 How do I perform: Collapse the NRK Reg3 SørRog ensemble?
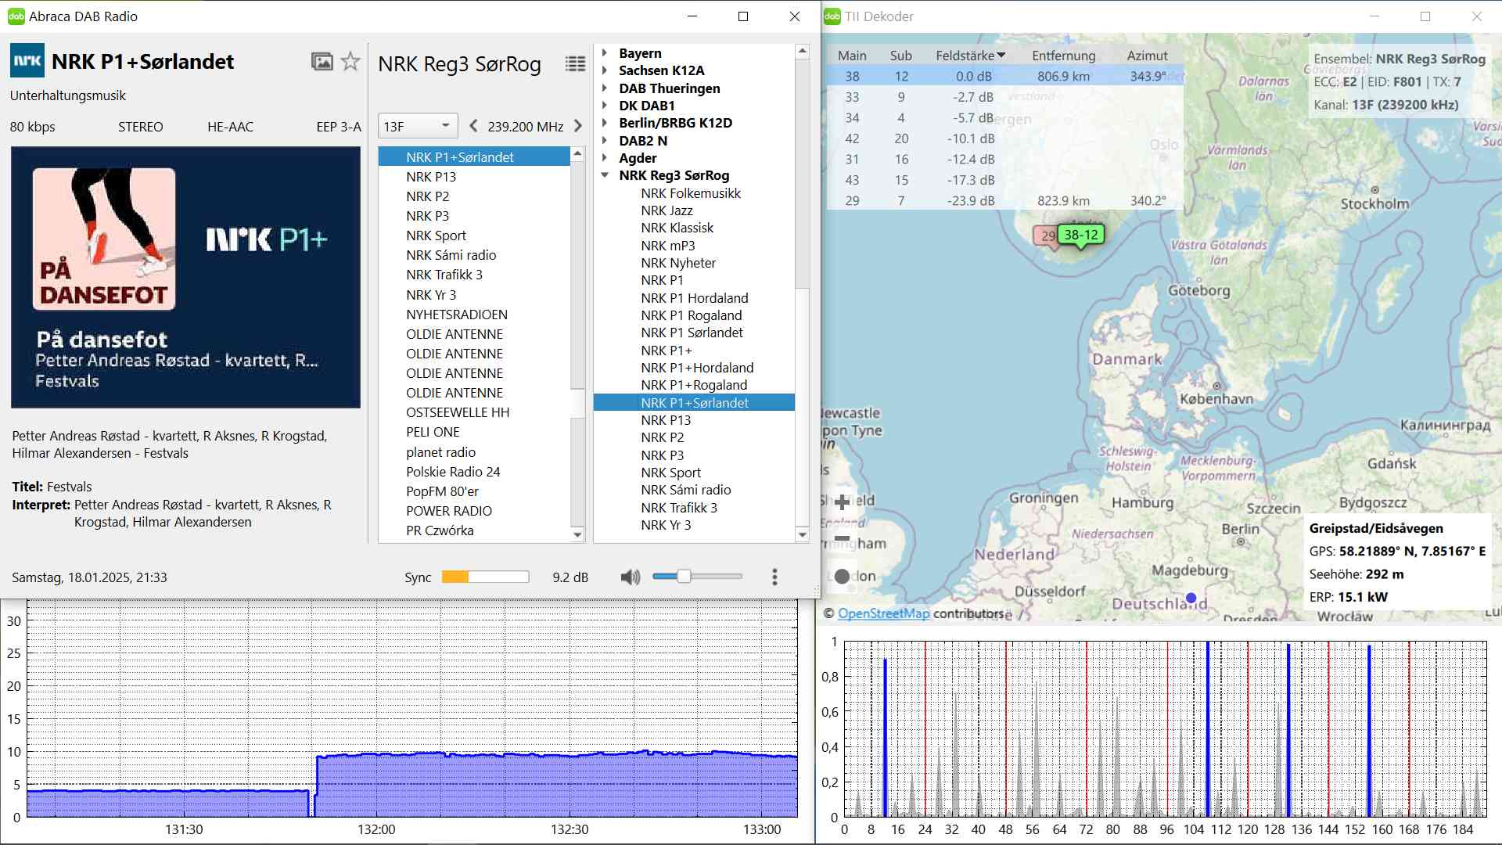[x=605, y=175]
